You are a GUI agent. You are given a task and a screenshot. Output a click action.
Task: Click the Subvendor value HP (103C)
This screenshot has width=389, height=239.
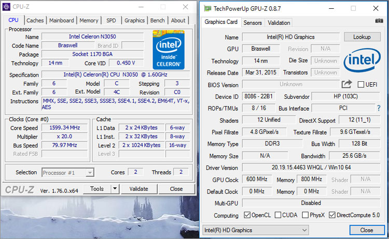coord(345,96)
